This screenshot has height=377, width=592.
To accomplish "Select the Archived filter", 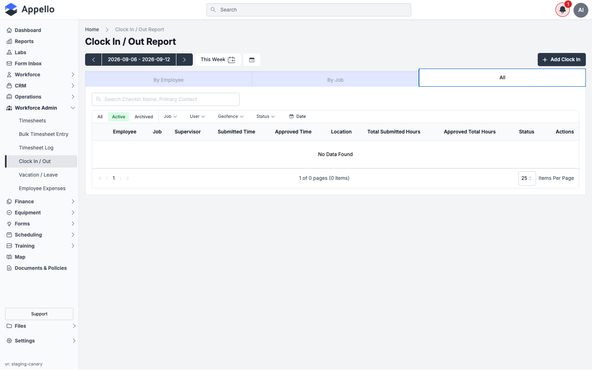I will coord(144,117).
